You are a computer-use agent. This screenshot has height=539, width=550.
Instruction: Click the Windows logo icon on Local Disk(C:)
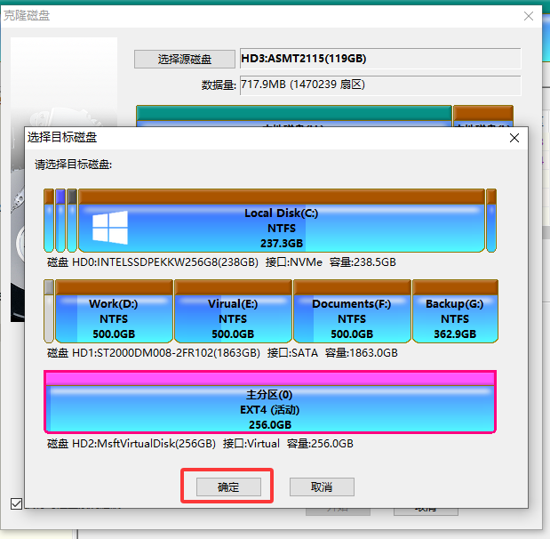click(110, 227)
